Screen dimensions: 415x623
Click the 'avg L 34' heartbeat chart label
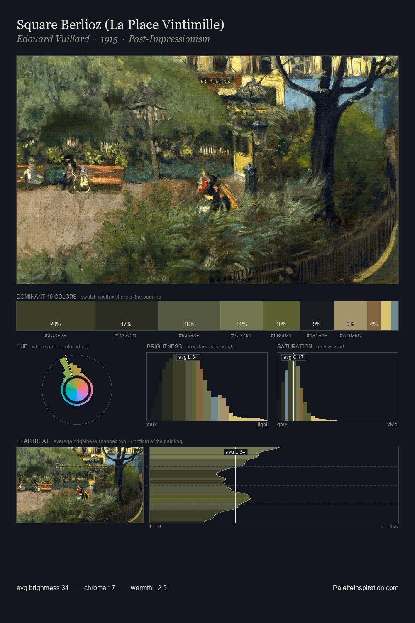pos(235,452)
